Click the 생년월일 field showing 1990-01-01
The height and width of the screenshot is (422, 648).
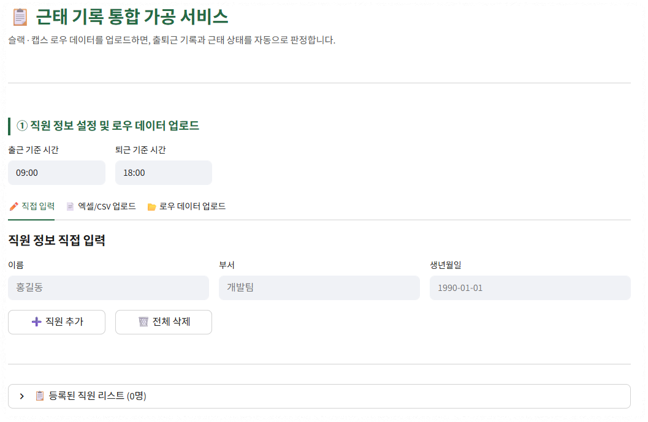click(529, 288)
